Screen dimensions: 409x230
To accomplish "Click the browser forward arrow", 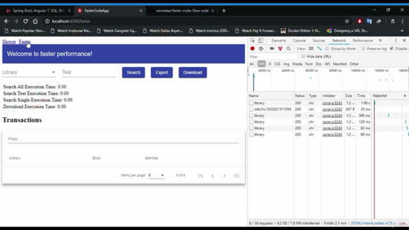I will [x=16, y=21].
